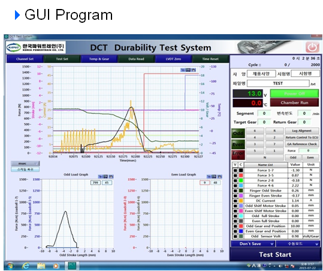Click the green Power Off button

294,94
